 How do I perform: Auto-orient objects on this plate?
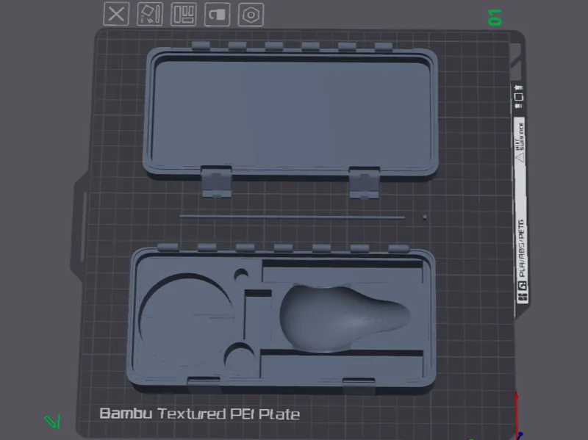tap(150, 14)
